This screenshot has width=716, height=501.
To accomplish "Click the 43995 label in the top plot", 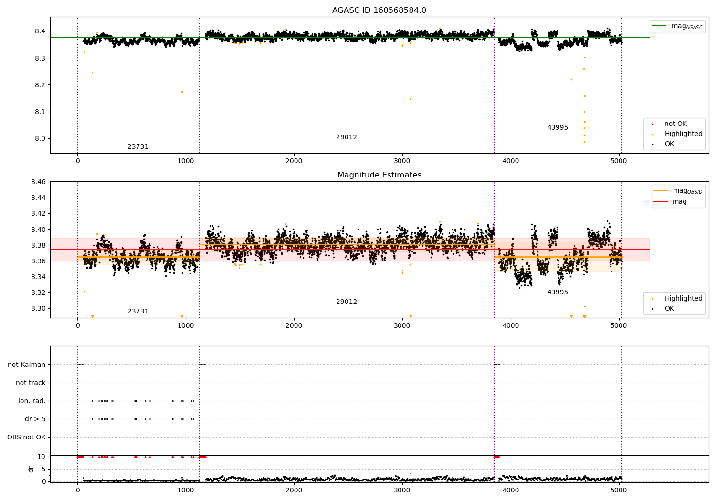I will [558, 128].
